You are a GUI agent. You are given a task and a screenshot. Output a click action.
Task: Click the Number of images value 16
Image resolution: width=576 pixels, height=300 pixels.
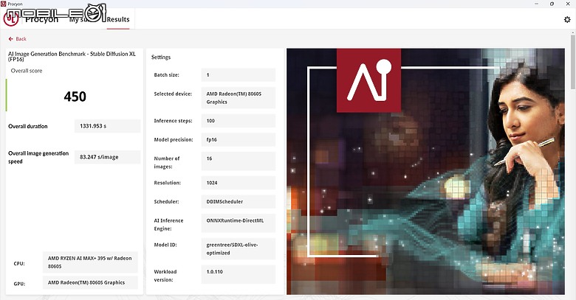(238, 161)
